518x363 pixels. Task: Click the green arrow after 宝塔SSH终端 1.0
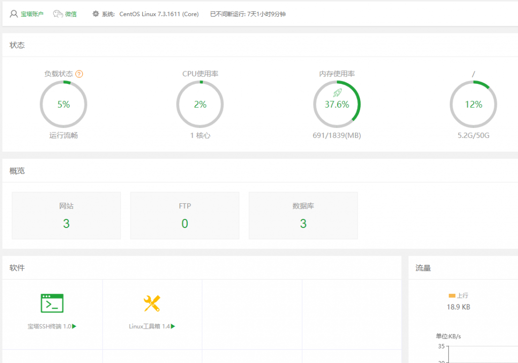click(x=73, y=325)
